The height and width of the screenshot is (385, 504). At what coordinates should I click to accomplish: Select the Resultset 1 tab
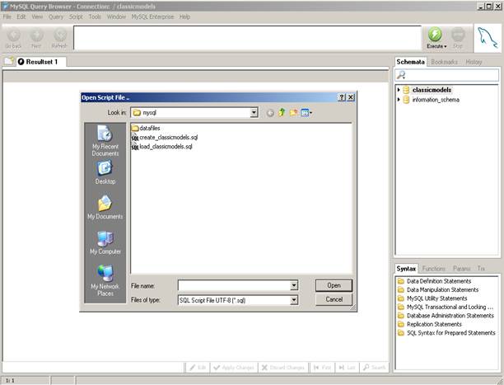pyautogui.click(x=42, y=62)
